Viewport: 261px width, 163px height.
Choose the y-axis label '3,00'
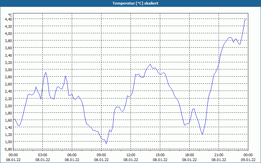[x=8, y=70]
